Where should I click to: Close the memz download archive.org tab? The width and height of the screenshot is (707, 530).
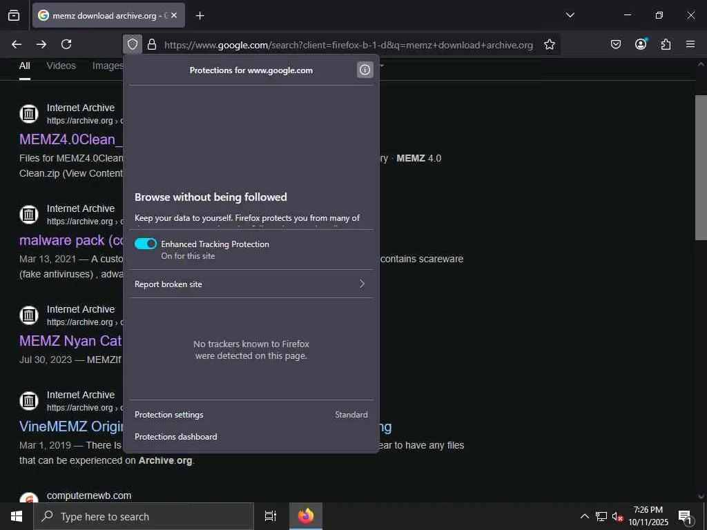174,15
